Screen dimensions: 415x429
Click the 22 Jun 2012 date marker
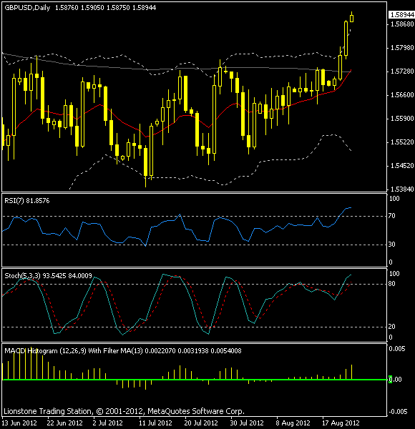pos(65,423)
